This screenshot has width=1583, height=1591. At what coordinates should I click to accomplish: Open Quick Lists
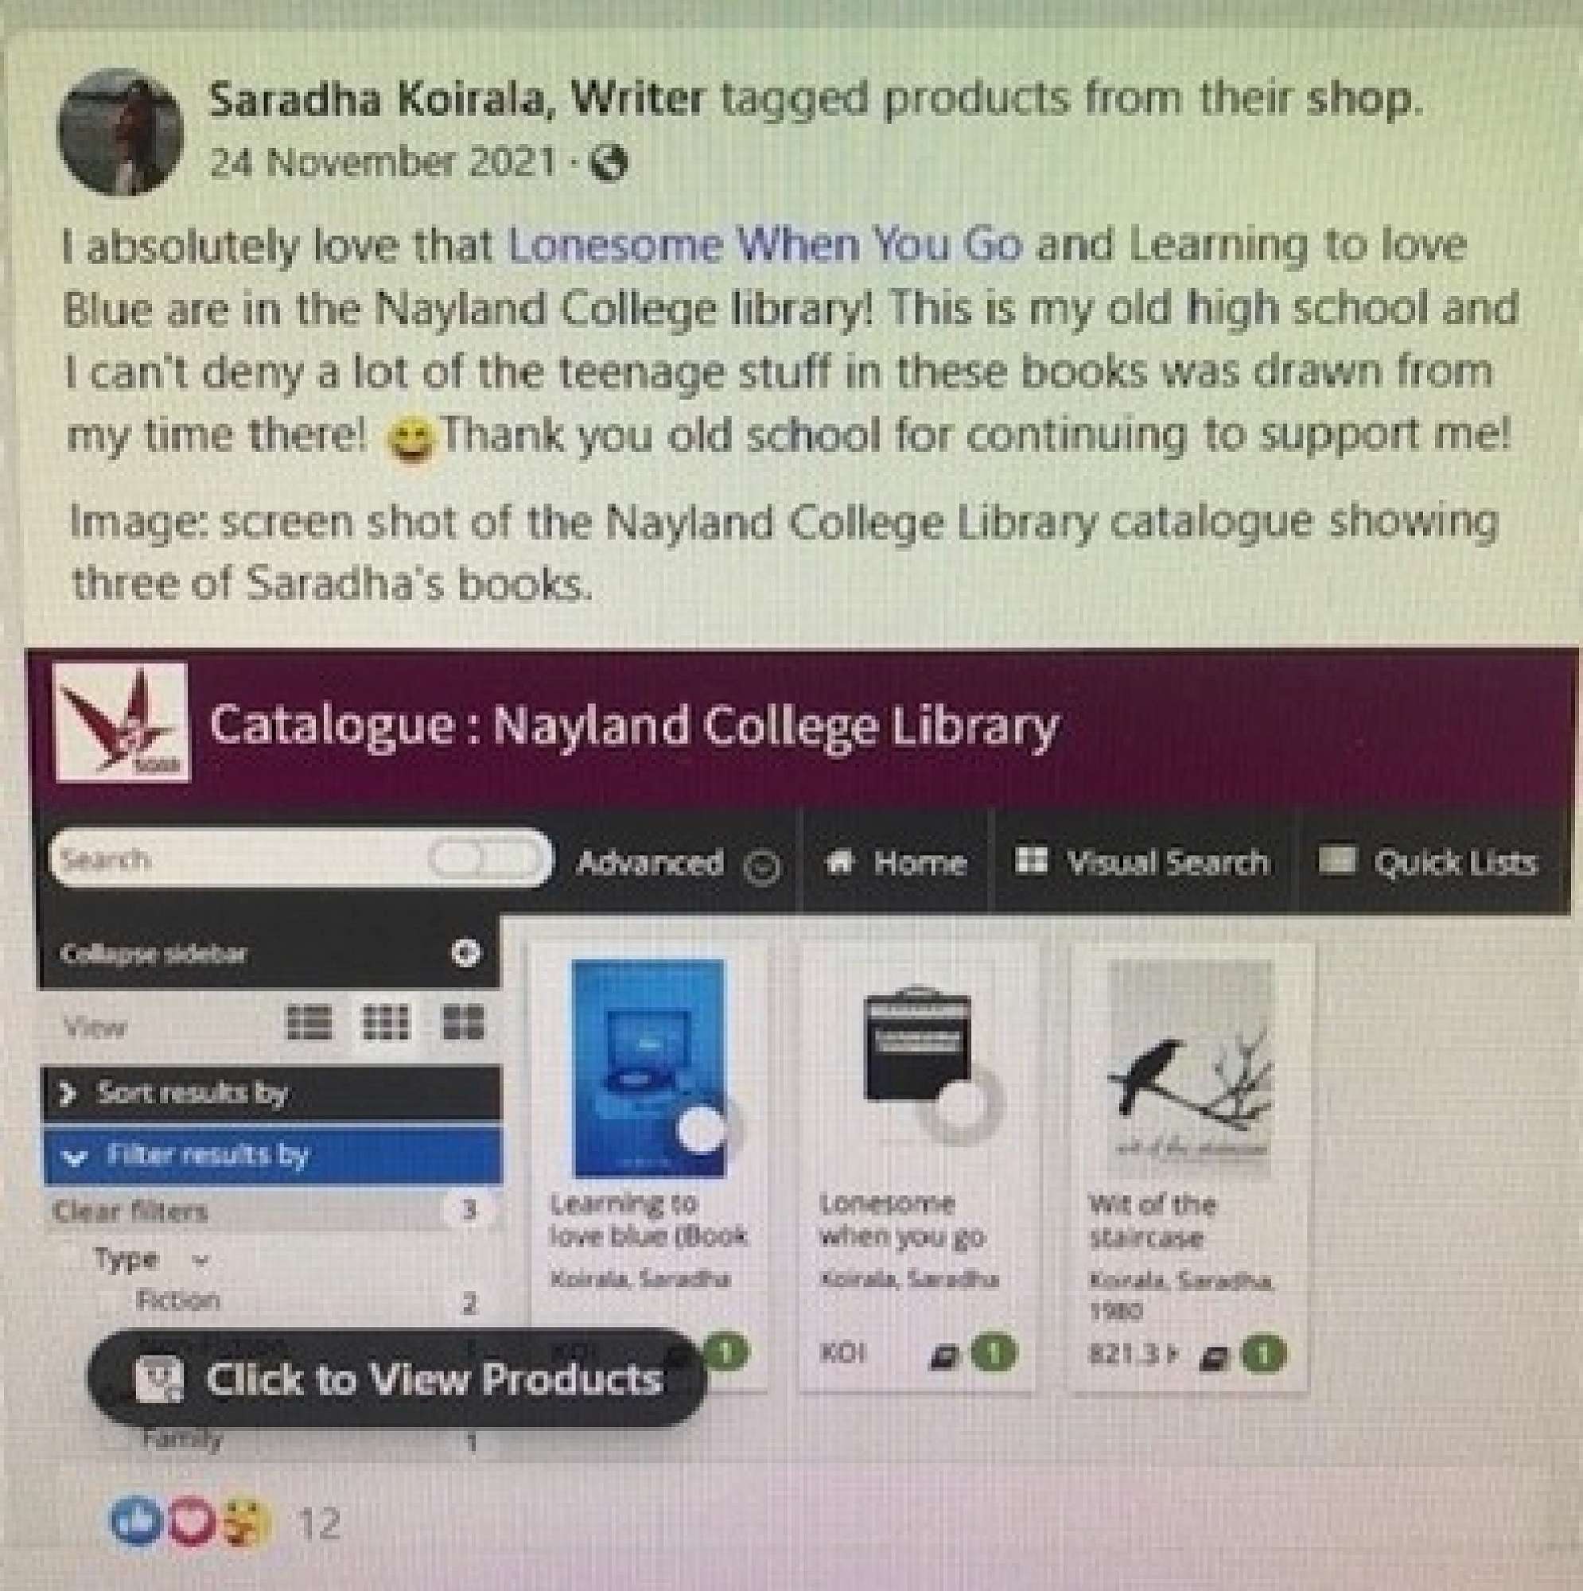pyautogui.click(x=1428, y=862)
